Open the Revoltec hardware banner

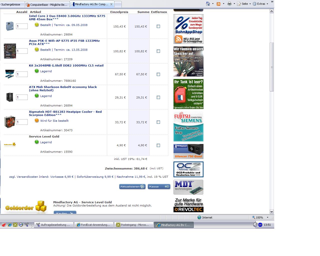188,205
